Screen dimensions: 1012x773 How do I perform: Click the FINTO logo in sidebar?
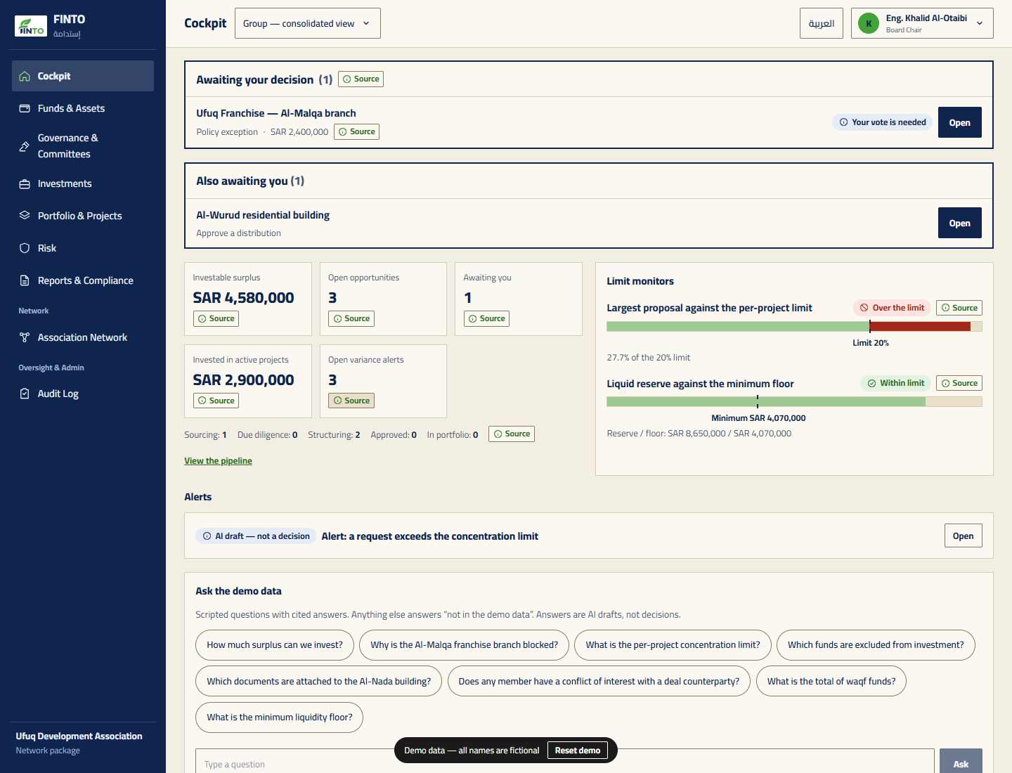coord(31,26)
